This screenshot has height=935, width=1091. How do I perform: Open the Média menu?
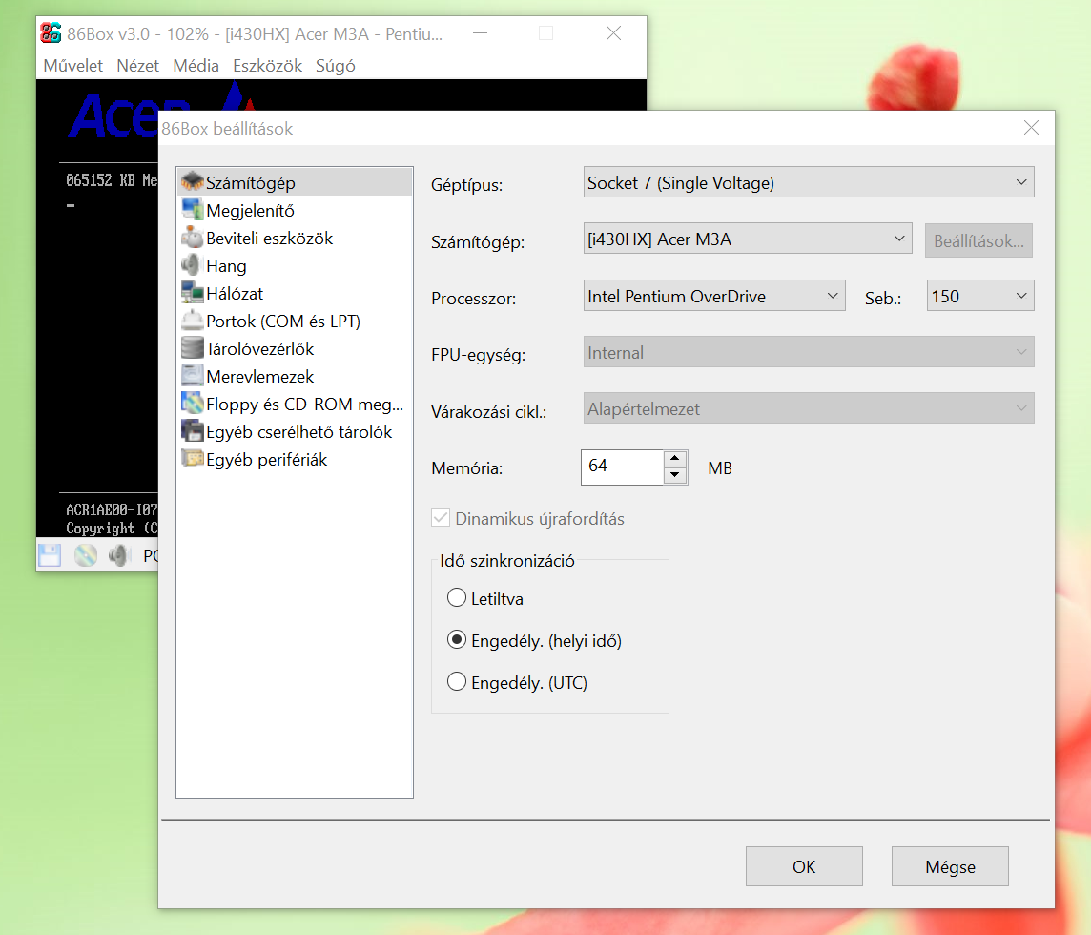click(x=196, y=66)
